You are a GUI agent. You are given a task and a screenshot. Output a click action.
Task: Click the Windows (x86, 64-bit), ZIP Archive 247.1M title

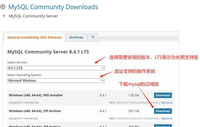pyautogui.click(x=35, y=111)
